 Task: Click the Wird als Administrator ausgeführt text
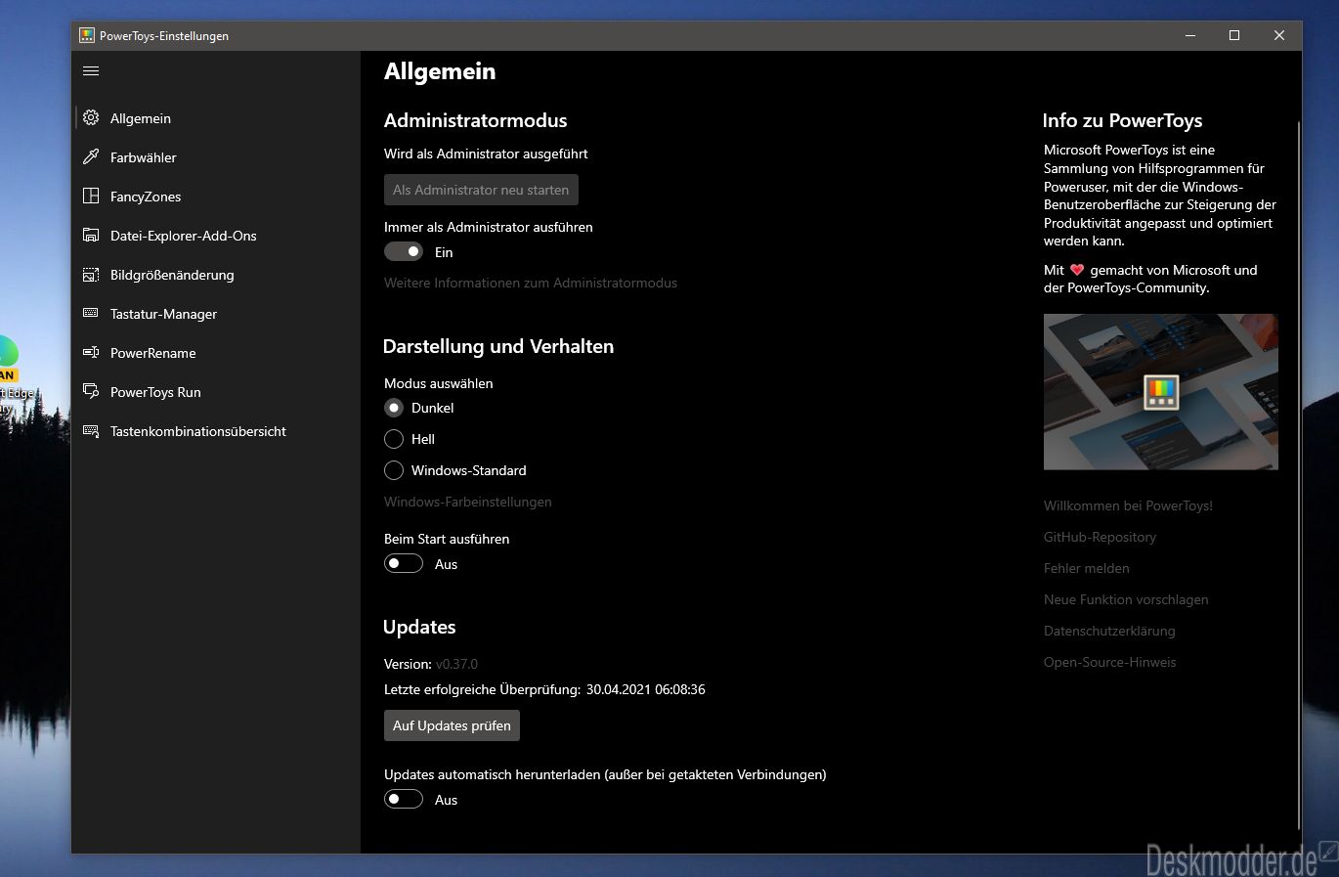tap(486, 153)
